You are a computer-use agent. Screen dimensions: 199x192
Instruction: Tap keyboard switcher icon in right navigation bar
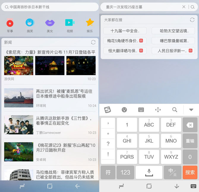(193, 186)
